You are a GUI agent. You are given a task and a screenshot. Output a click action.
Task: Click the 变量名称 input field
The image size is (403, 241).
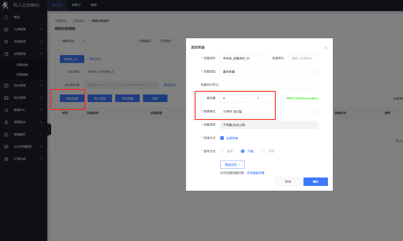[x=244, y=58]
